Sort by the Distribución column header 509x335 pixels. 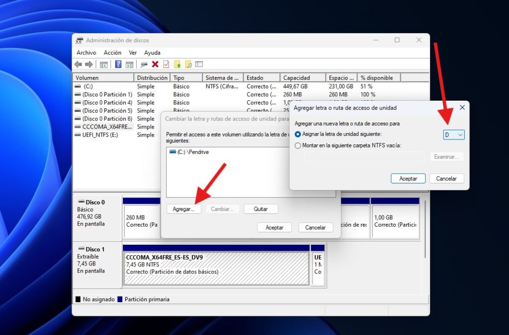pos(152,78)
